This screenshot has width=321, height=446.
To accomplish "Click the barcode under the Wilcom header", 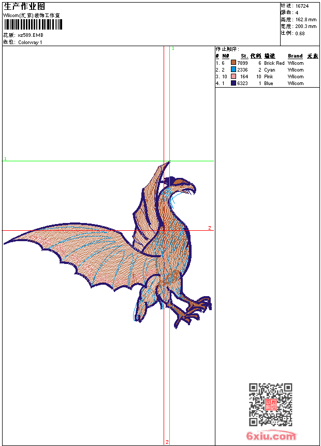I will 33,25.
